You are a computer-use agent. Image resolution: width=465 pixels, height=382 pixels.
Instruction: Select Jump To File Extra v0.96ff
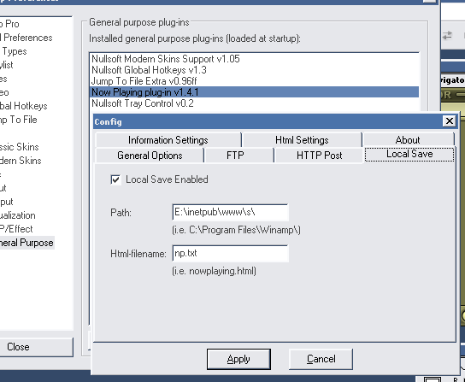254,81
